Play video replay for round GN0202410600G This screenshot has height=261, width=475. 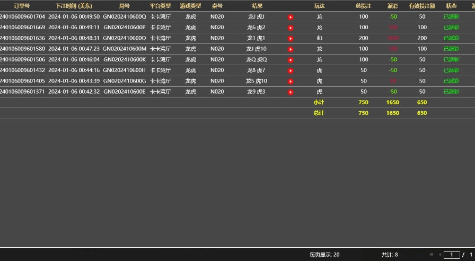pos(291,82)
